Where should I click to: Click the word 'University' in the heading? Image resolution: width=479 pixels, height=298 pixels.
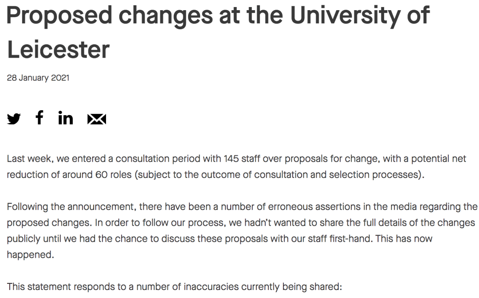tap(345, 15)
